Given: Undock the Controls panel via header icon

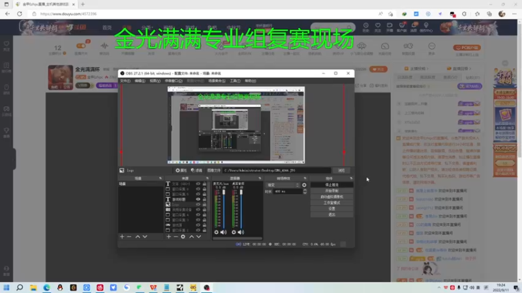Looking at the screenshot, I should (x=351, y=178).
